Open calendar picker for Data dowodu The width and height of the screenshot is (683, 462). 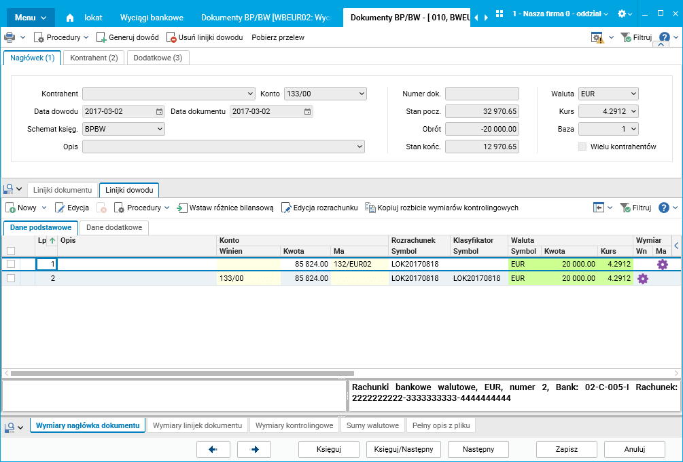tap(159, 112)
